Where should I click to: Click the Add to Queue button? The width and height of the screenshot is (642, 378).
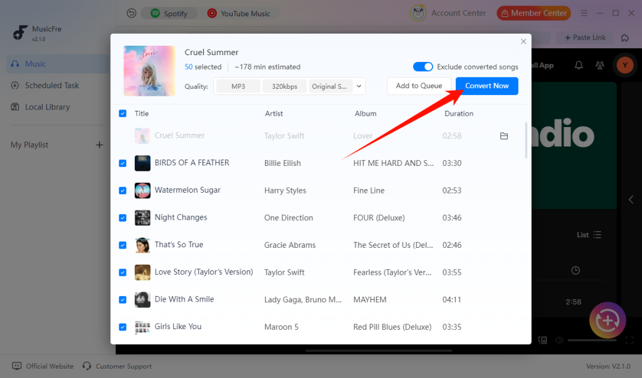(419, 86)
